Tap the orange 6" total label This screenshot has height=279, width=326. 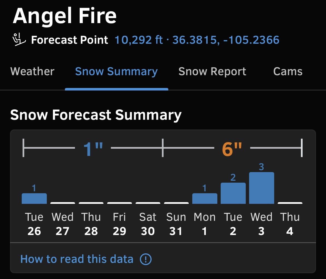pos(232,149)
